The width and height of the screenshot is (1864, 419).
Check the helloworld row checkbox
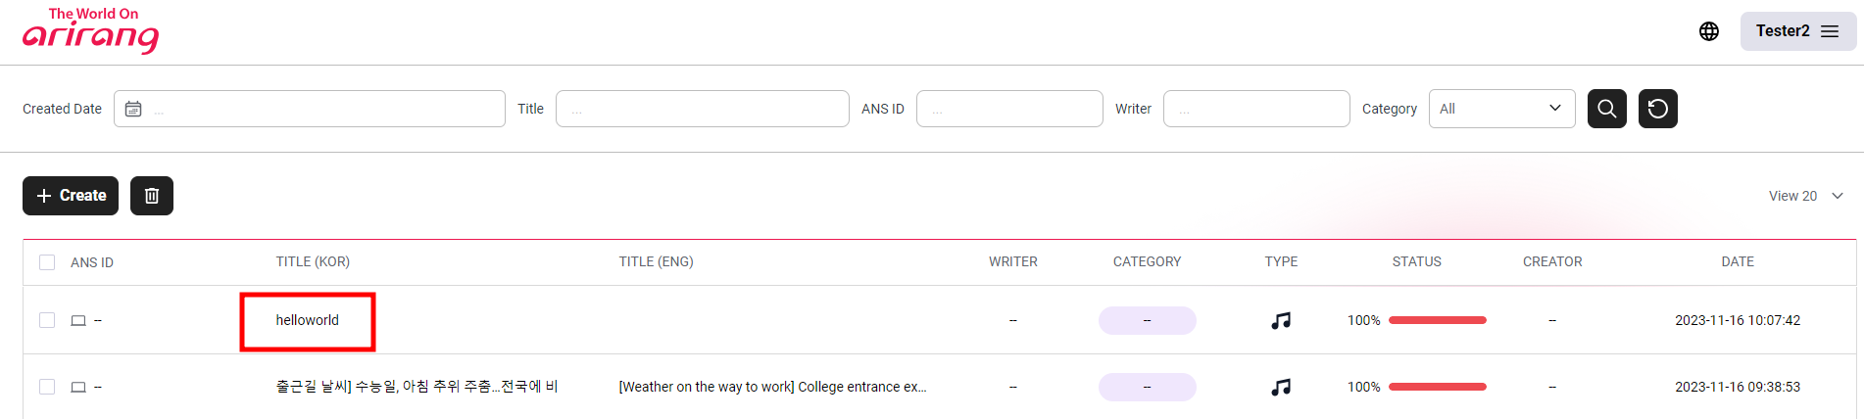(x=47, y=320)
